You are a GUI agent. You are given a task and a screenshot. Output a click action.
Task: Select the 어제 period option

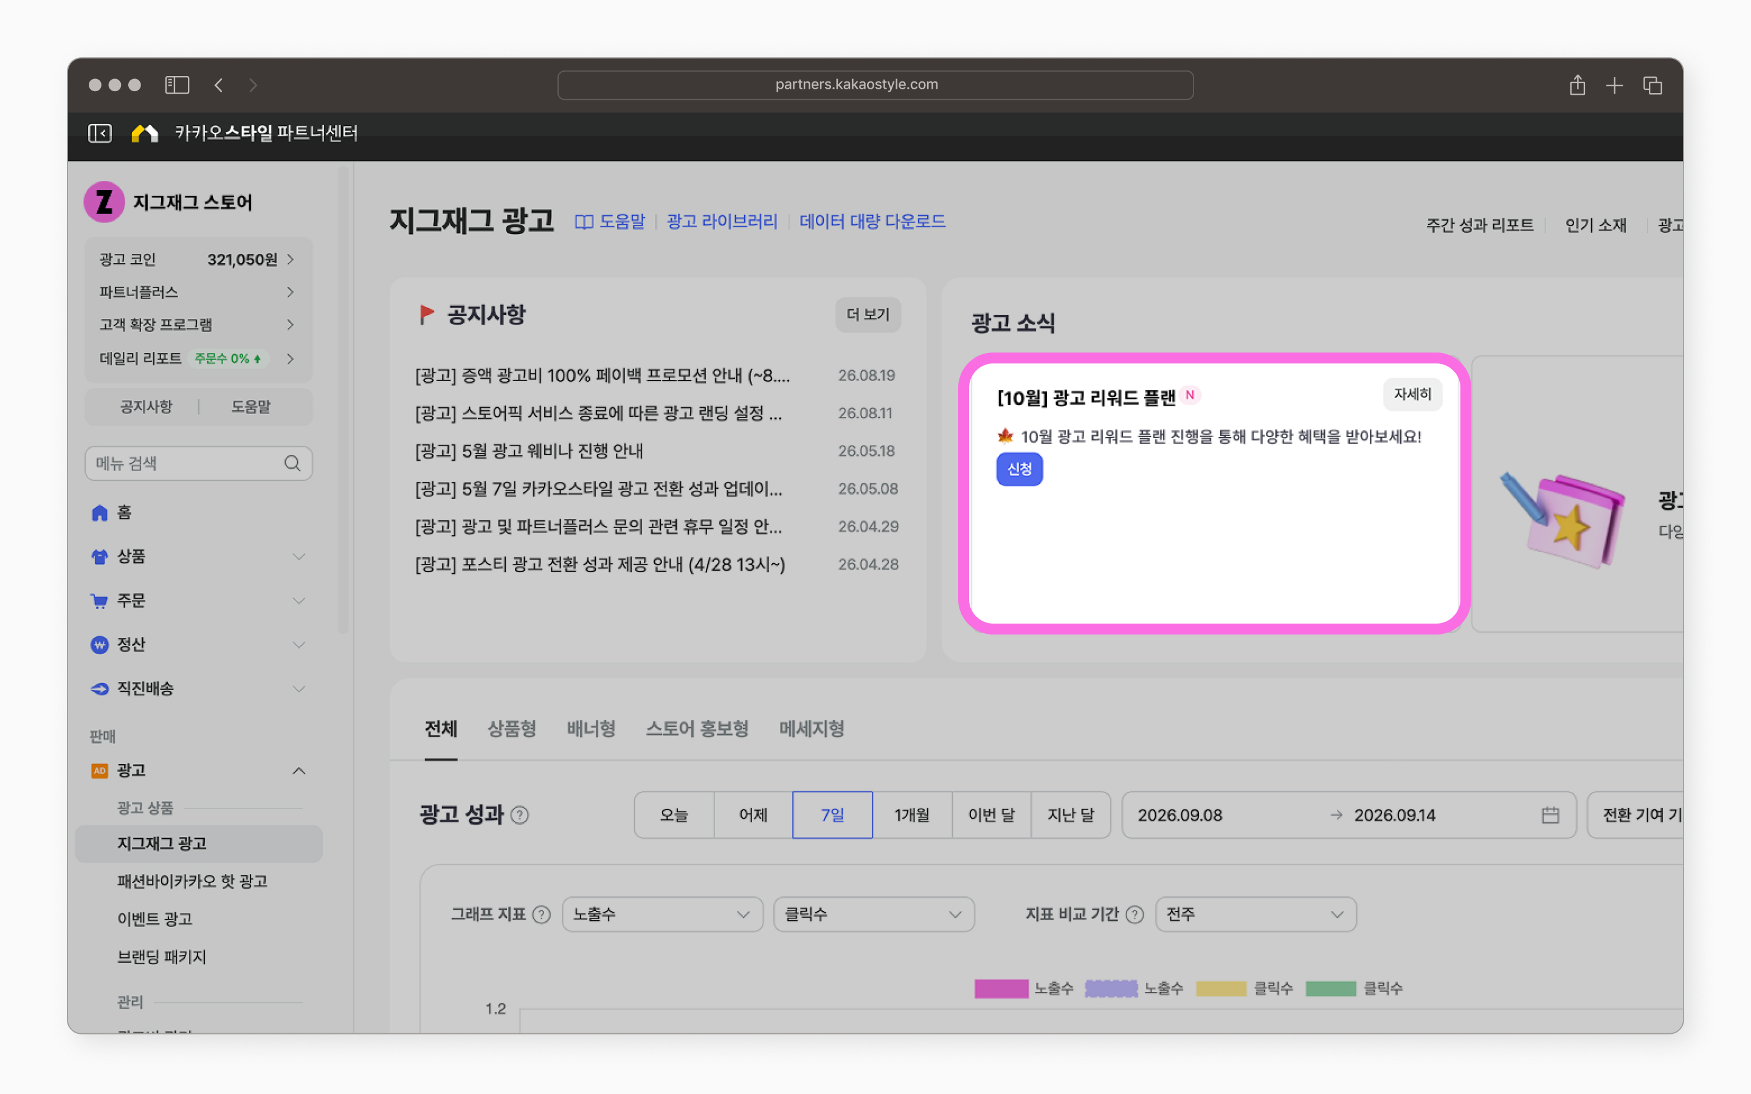tap(753, 816)
